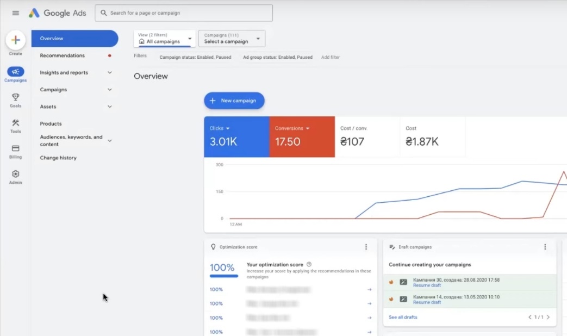Click the New campaign button
This screenshot has height=336, width=567.
234,101
